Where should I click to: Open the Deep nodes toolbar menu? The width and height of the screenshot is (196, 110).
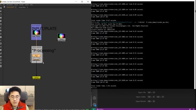click(x=1, y=44)
